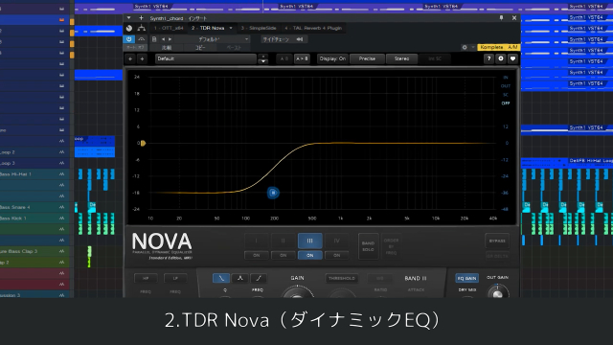Select the low shelf filter shape
Image resolution: width=613 pixels, height=345 pixels.
(x=221, y=278)
